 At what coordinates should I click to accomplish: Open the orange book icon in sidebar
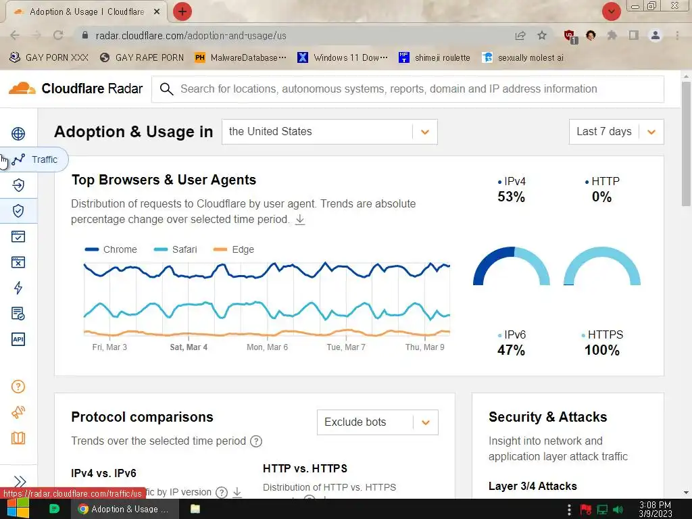tap(18, 438)
